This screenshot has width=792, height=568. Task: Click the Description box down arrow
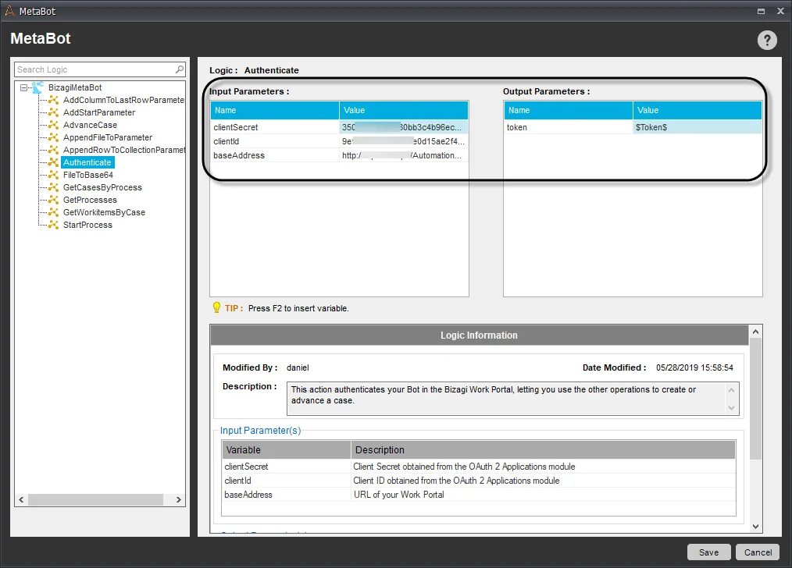[x=731, y=407]
